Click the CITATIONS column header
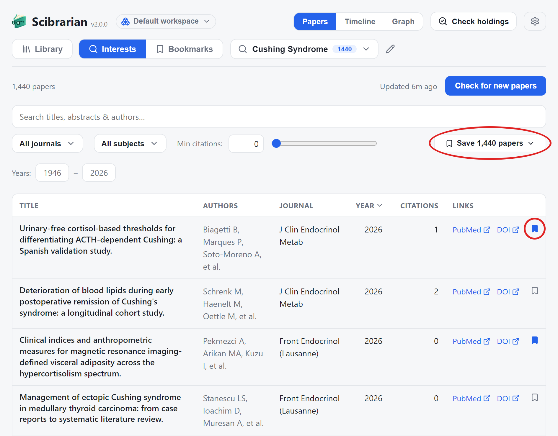Screen dimensions: 558x436 pyautogui.click(x=419, y=206)
